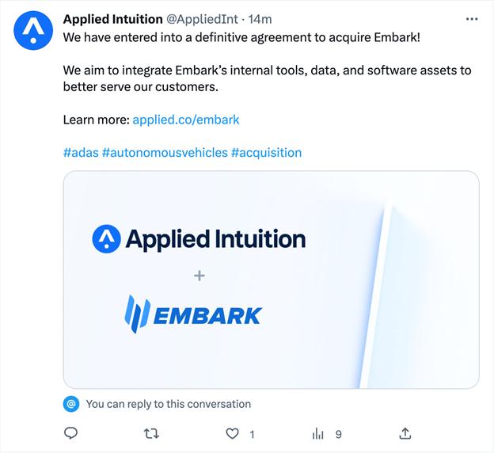The image size is (494, 453).
Task: Open the Applied Intuition display name
Action: (x=113, y=19)
